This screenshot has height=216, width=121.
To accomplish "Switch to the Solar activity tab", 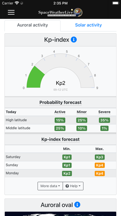I will pyautogui.click(x=88, y=25).
